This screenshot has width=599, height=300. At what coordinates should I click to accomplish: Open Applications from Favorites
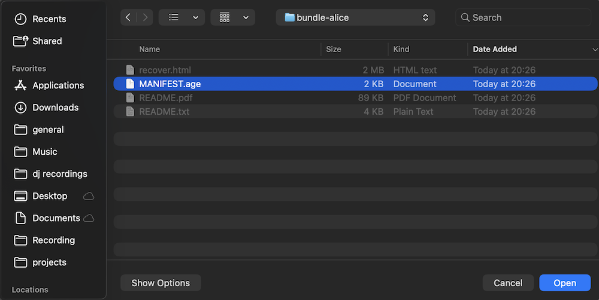(x=49, y=85)
